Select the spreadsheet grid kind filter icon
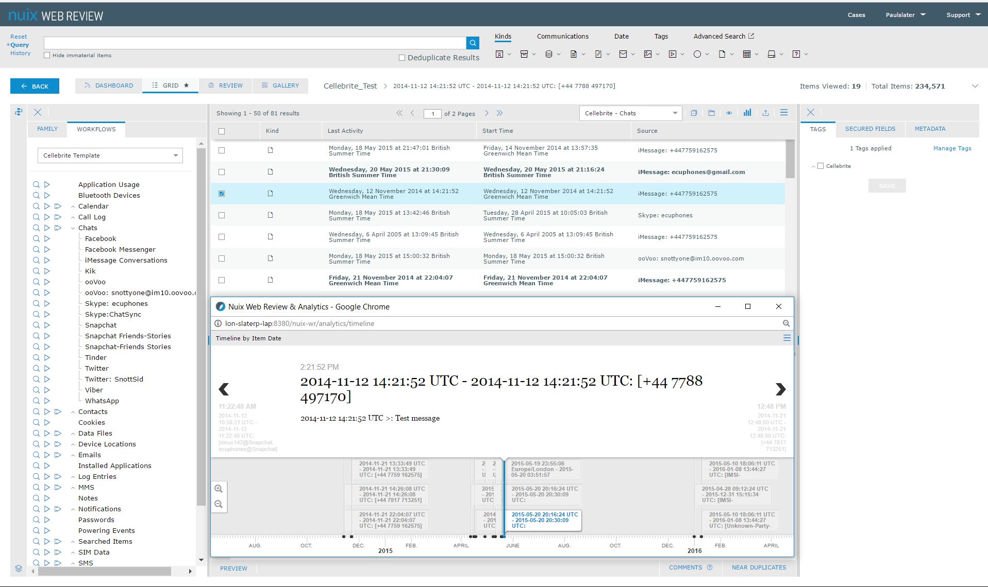Viewport: 988px width, 587px height. [x=747, y=54]
